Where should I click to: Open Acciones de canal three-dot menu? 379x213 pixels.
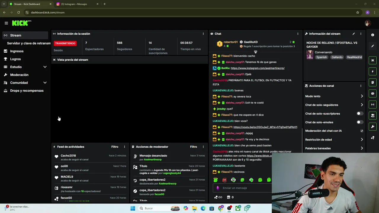tap(361, 86)
